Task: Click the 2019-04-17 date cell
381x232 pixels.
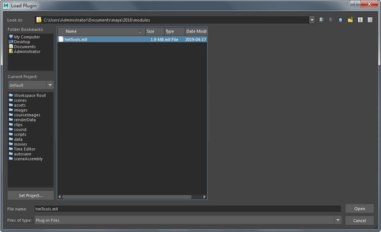Action: click(x=196, y=39)
